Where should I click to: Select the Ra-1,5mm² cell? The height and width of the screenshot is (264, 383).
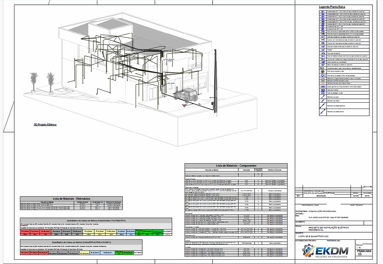pos(138,253)
